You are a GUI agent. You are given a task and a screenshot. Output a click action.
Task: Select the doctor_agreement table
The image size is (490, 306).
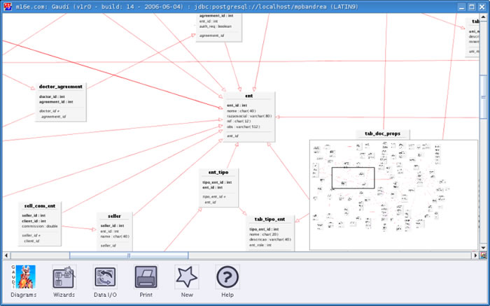(61, 87)
